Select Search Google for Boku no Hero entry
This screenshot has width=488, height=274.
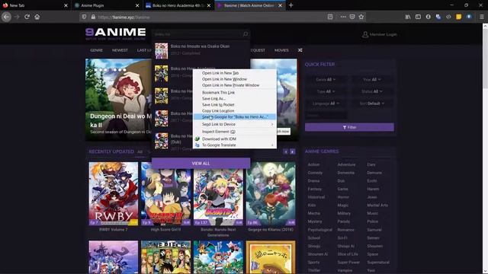[x=235, y=116]
